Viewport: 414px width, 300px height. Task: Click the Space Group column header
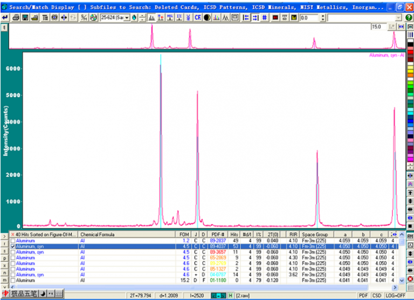click(x=315, y=235)
